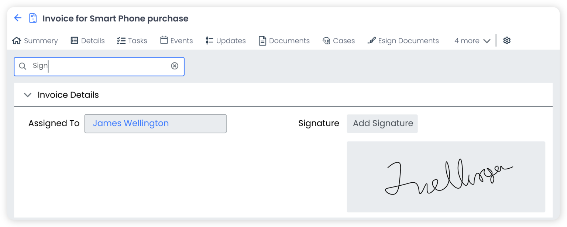This screenshot has height=227, width=567.
Task: Open the James Wellington profile link
Action: (x=131, y=123)
